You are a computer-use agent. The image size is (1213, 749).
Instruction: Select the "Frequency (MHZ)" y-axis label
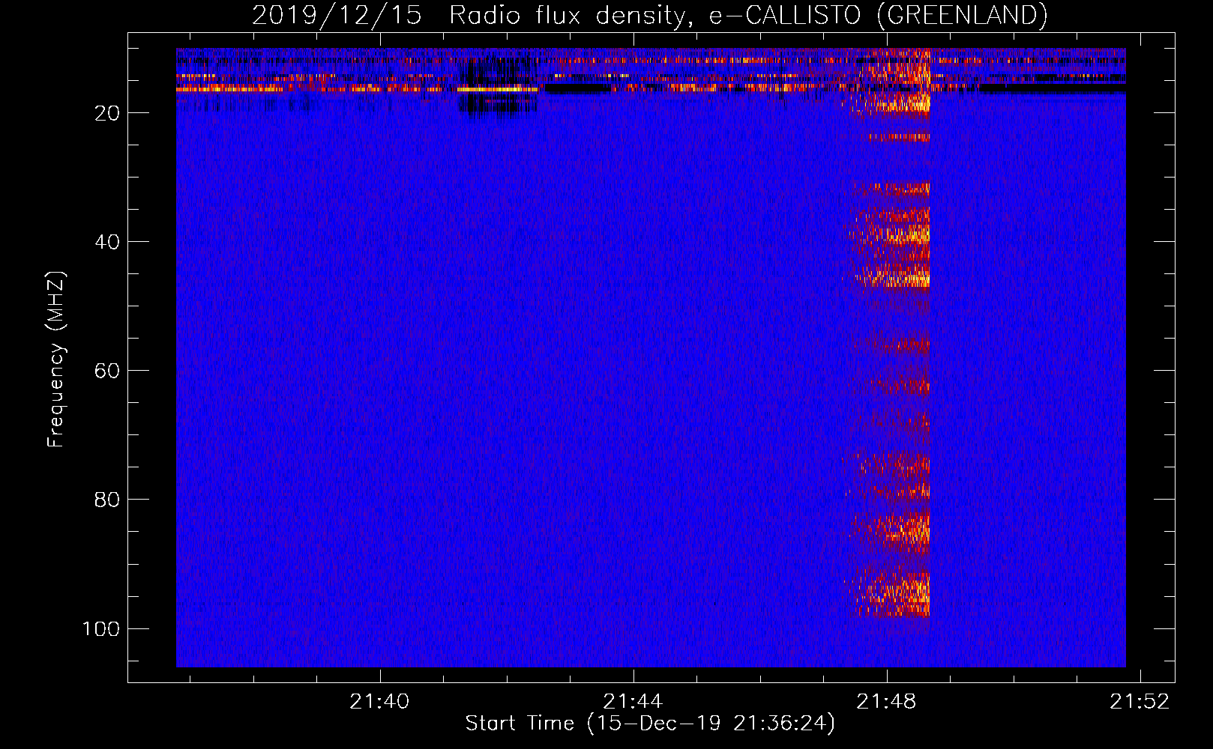(x=56, y=359)
